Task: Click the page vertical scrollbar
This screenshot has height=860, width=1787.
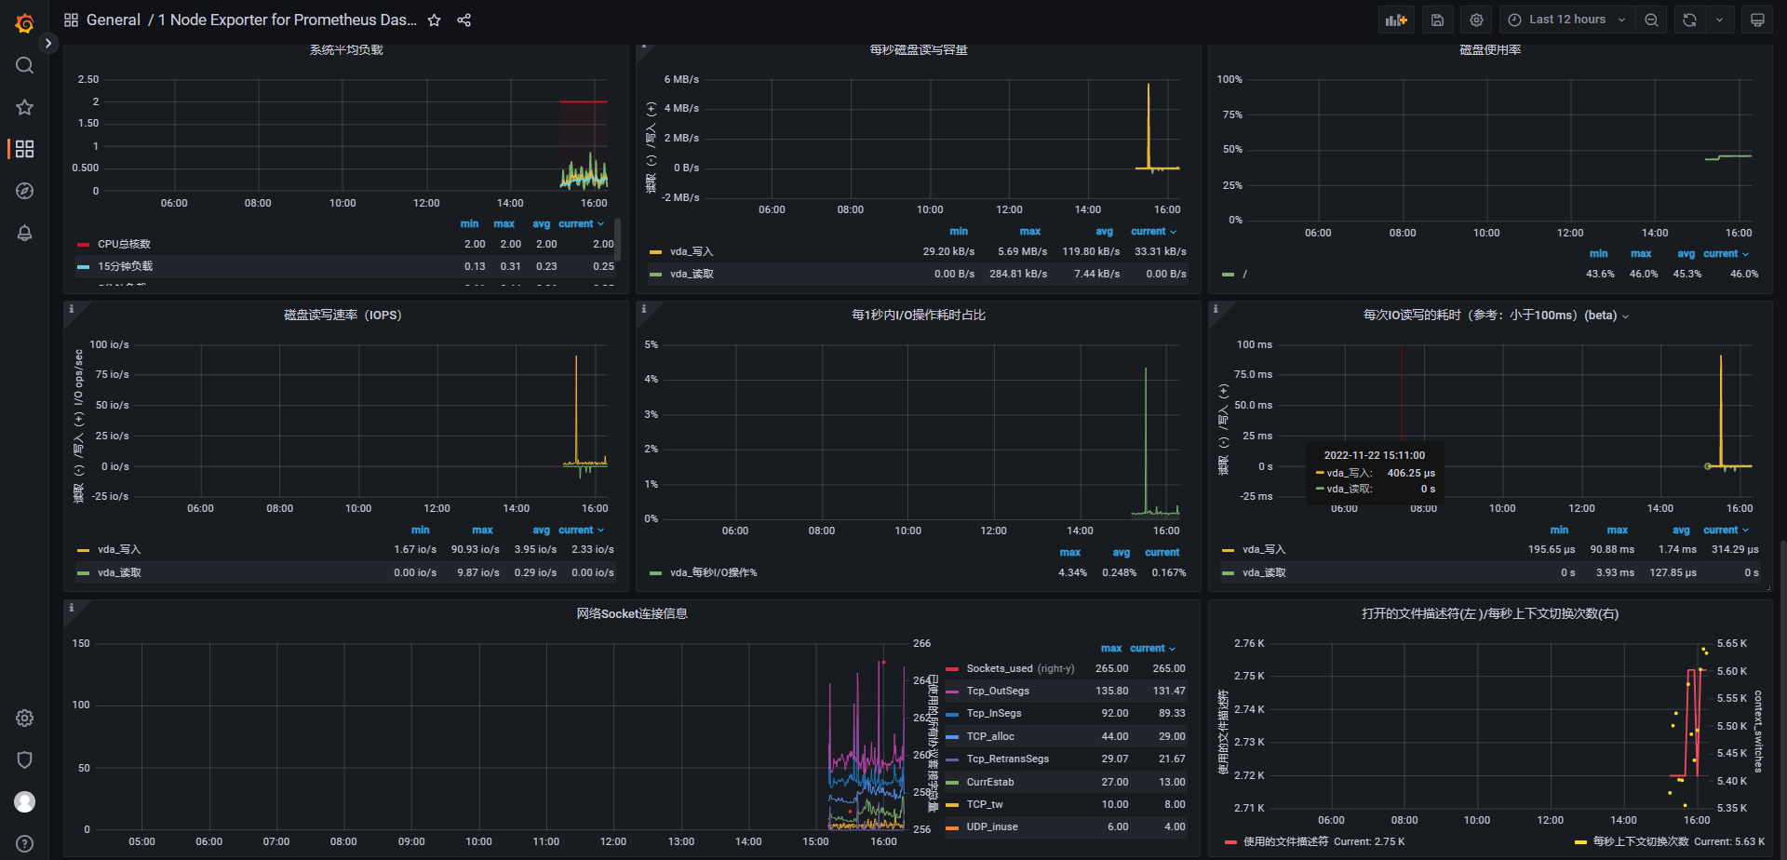Action: click(1782, 698)
